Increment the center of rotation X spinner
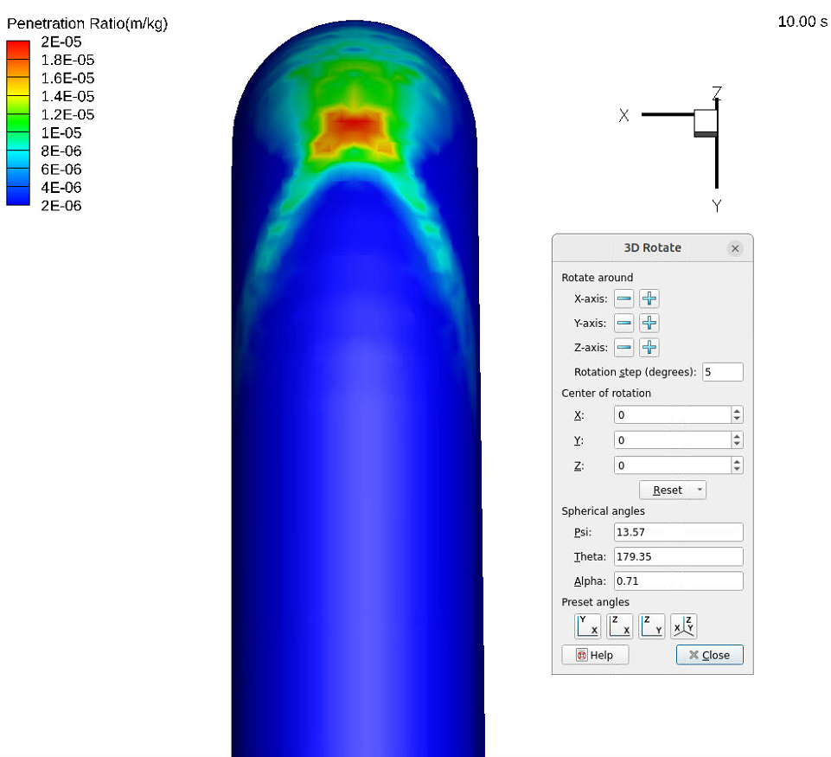The height and width of the screenshot is (757, 831). 737,412
